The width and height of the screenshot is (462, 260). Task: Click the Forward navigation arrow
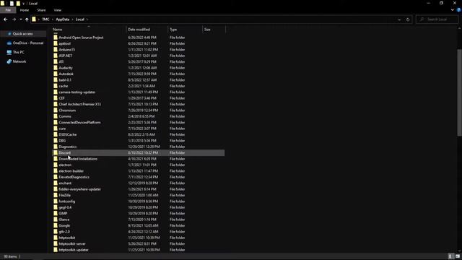(x=14, y=19)
